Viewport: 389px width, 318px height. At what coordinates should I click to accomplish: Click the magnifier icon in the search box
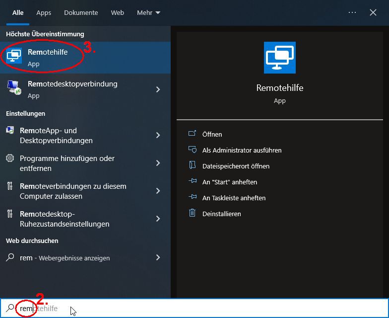10,308
